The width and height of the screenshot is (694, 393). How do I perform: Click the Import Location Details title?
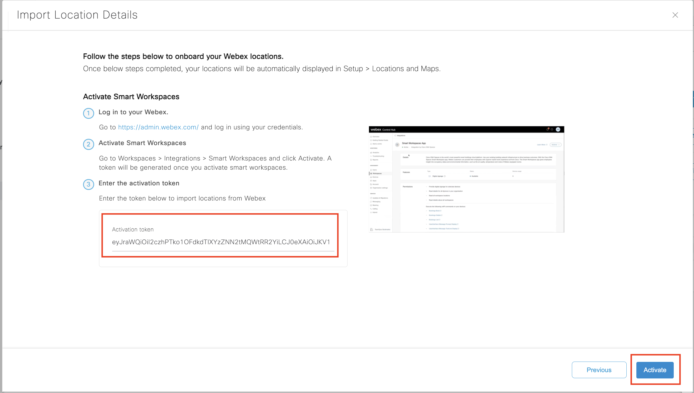[x=77, y=15]
